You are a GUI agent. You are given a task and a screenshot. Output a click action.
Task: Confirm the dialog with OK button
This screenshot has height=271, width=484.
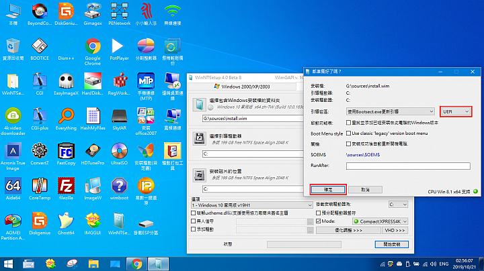coord(328,190)
